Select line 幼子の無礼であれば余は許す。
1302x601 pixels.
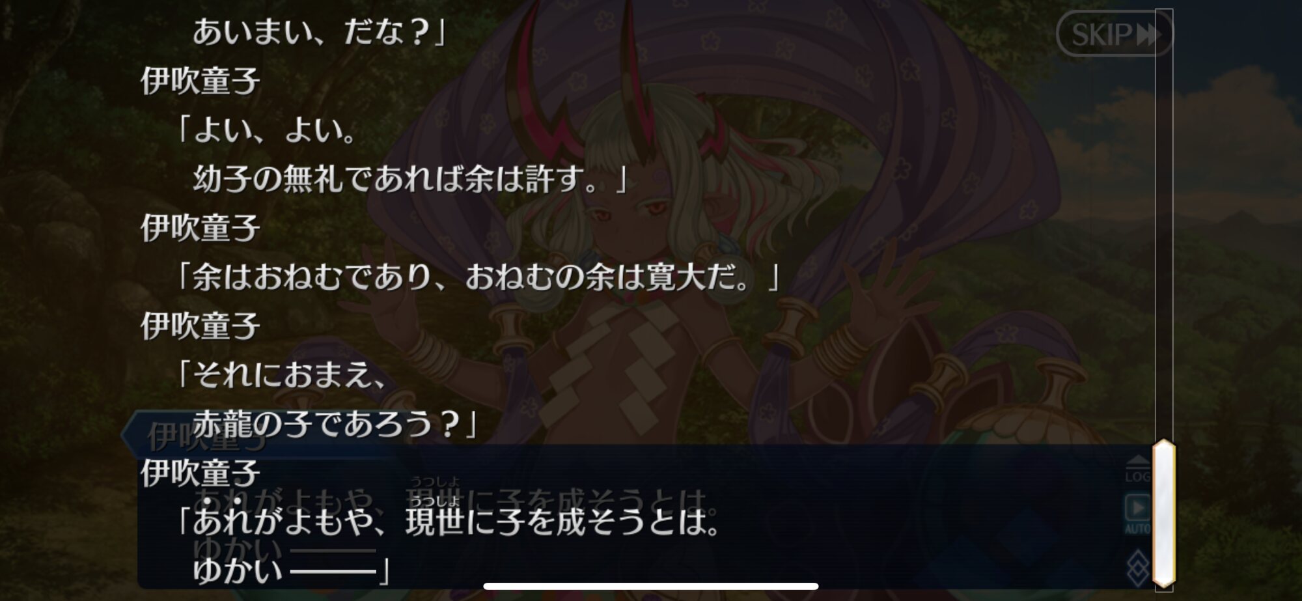pyautogui.click(x=410, y=178)
